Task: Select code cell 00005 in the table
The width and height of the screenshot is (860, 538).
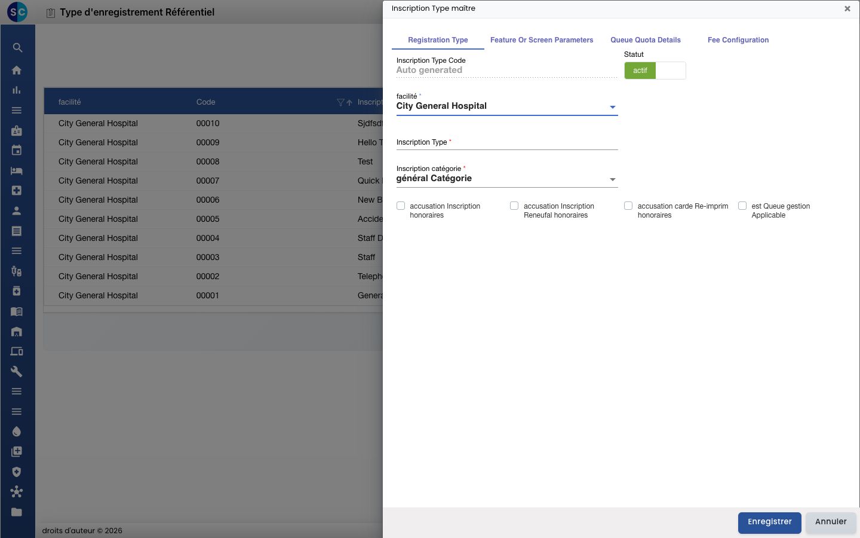Action: pyautogui.click(x=208, y=219)
